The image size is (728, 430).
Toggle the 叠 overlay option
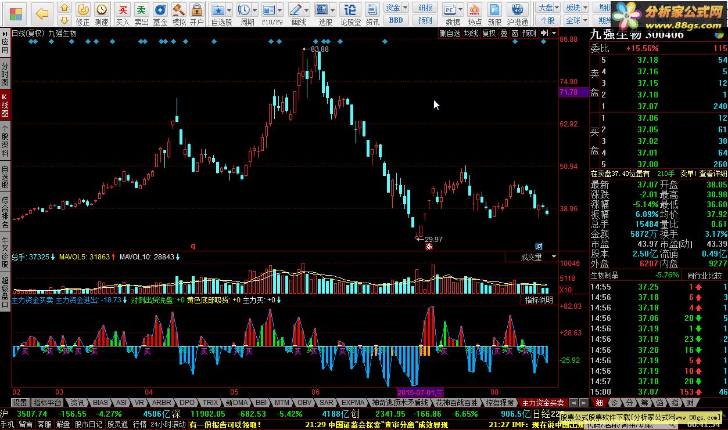(x=504, y=33)
